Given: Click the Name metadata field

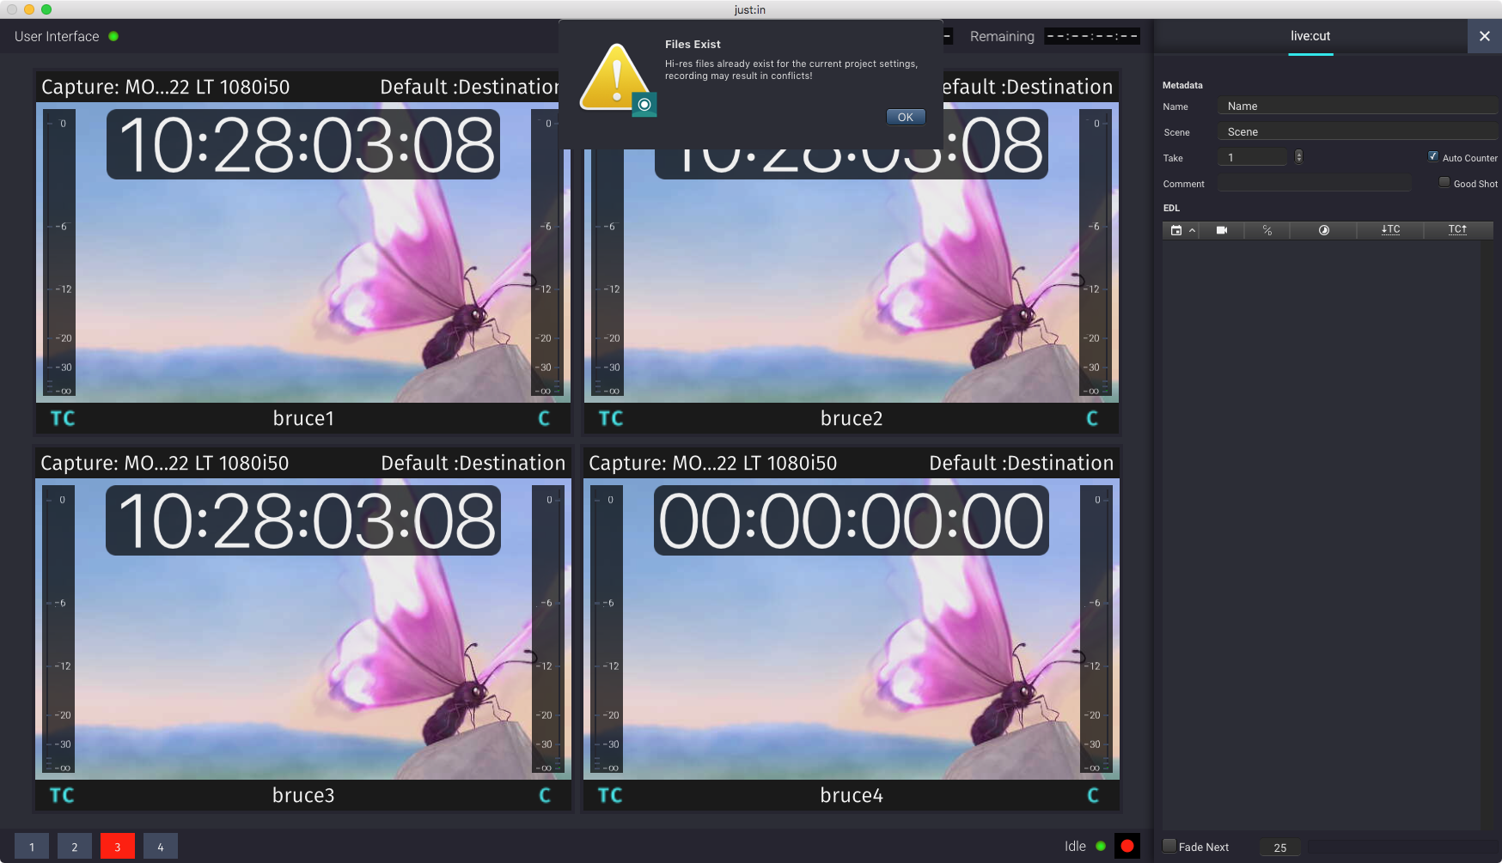Looking at the screenshot, I should coord(1357,106).
